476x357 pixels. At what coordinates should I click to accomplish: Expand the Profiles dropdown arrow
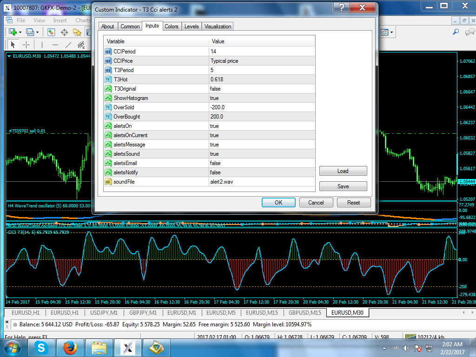pos(37,32)
